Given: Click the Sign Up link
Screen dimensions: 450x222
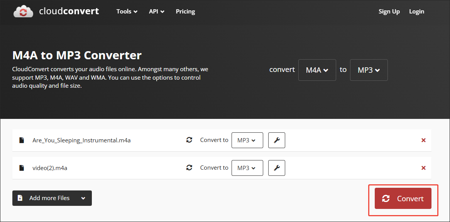Looking at the screenshot, I should 389,12.
